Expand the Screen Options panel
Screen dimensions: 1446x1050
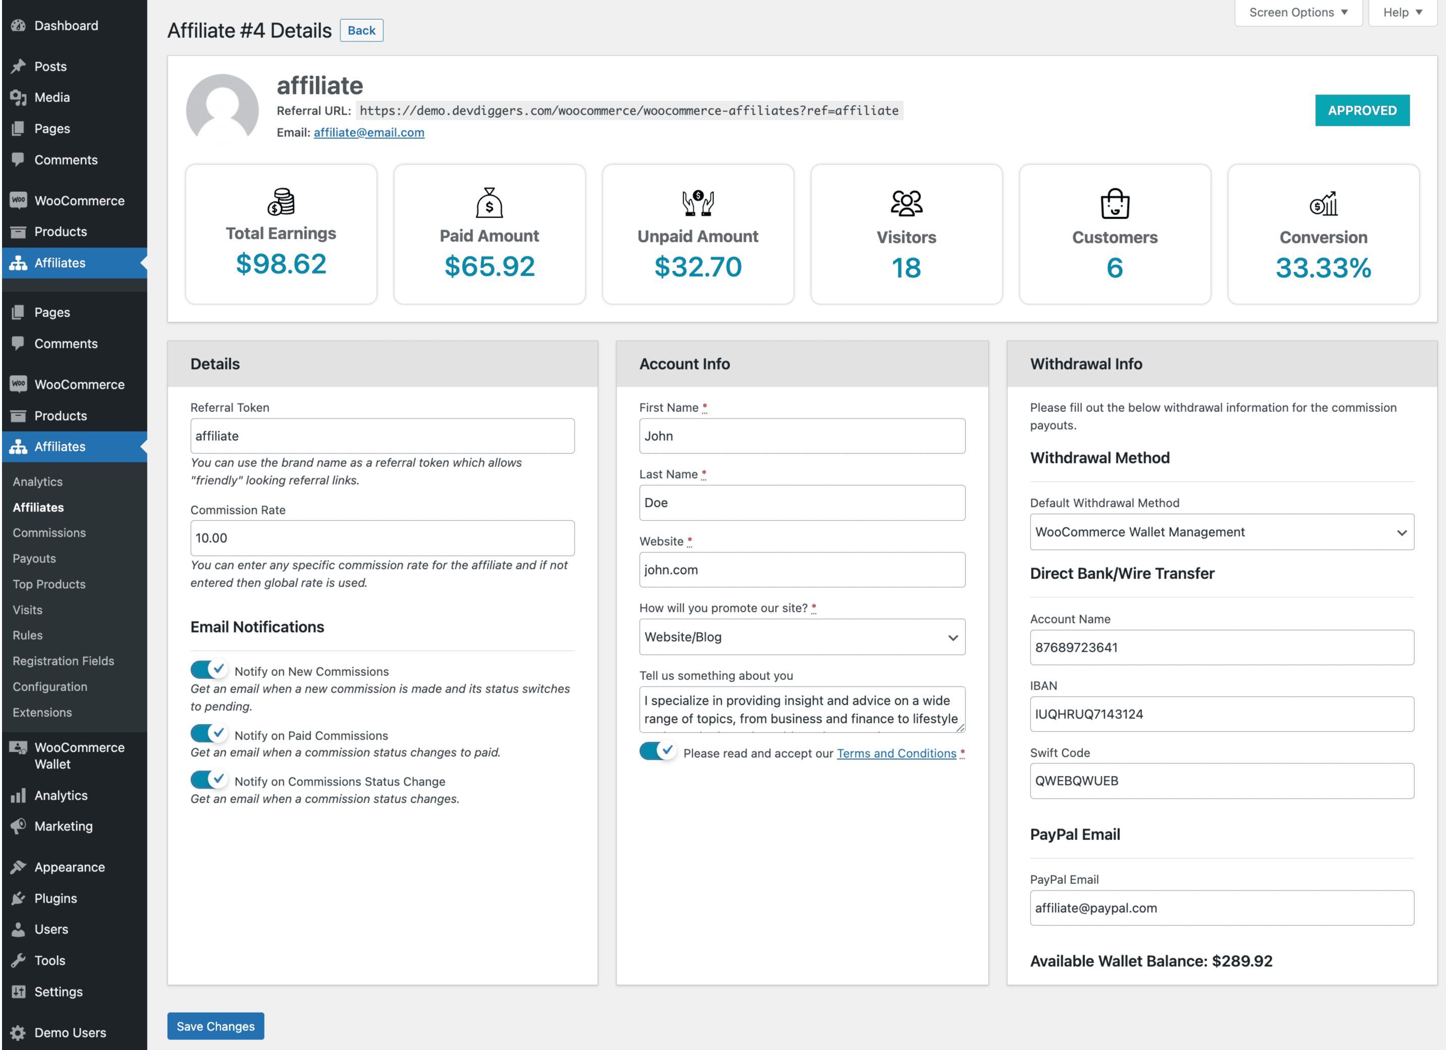point(1298,12)
